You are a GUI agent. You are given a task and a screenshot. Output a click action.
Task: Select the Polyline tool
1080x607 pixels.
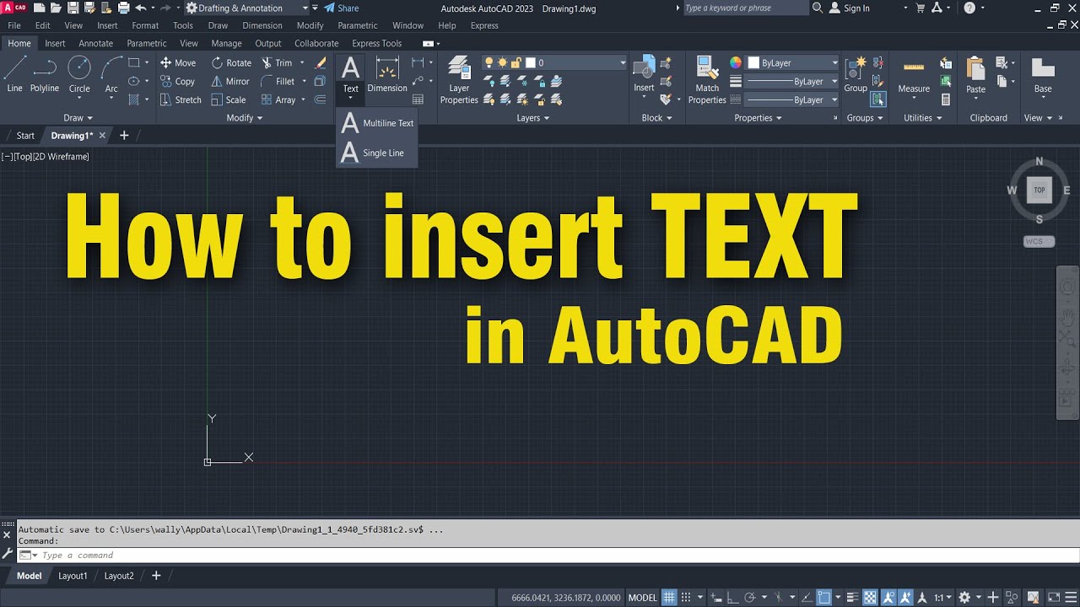[x=45, y=74]
